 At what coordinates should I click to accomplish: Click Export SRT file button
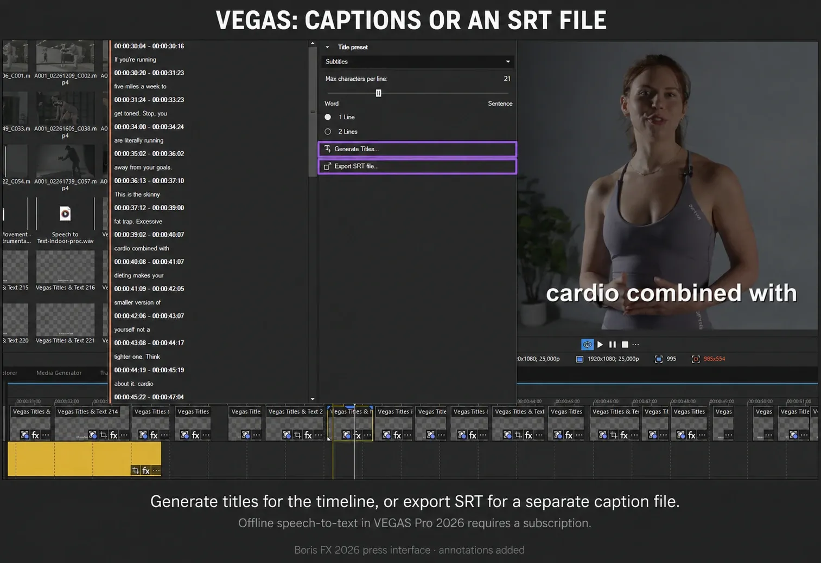coord(417,166)
